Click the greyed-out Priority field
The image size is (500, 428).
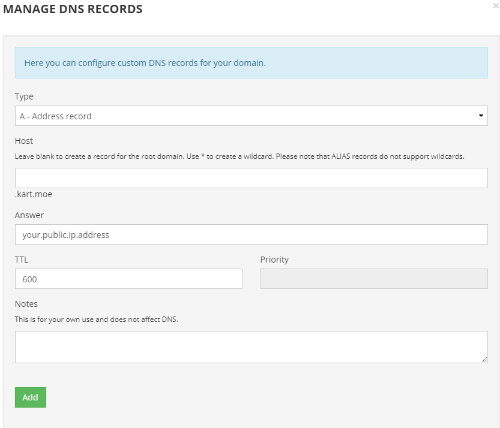click(x=374, y=279)
